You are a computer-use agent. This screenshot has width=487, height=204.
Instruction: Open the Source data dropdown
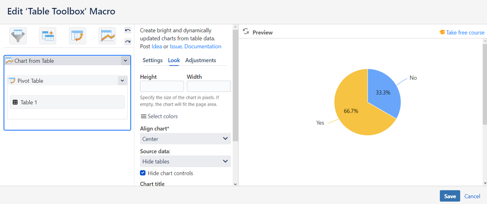coord(185,161)
